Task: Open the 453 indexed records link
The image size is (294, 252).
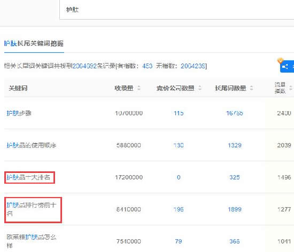Action: pyautogui.click(x=147, y=66)
